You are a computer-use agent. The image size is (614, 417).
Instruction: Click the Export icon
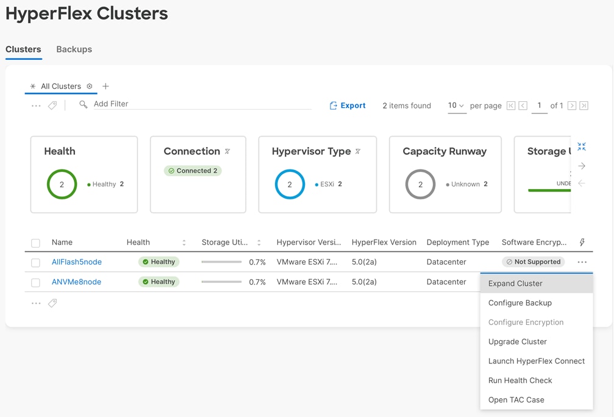[x=334, y=105]
